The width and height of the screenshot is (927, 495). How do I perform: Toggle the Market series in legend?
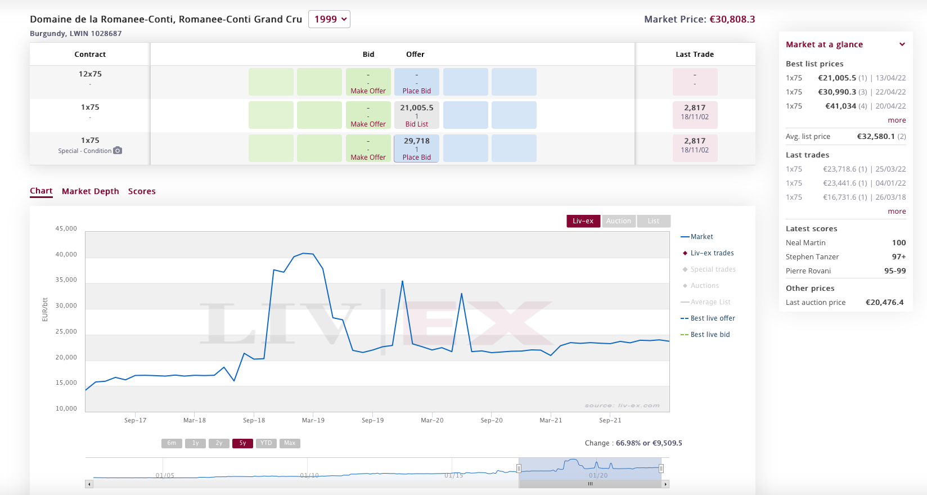pos(697,237)
